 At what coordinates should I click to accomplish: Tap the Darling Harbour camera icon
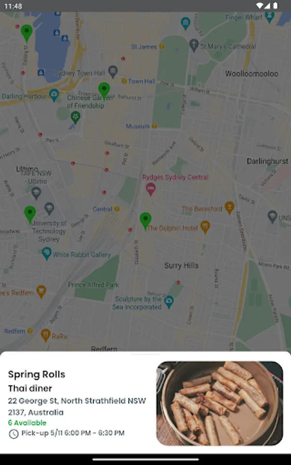coord(54,95)
